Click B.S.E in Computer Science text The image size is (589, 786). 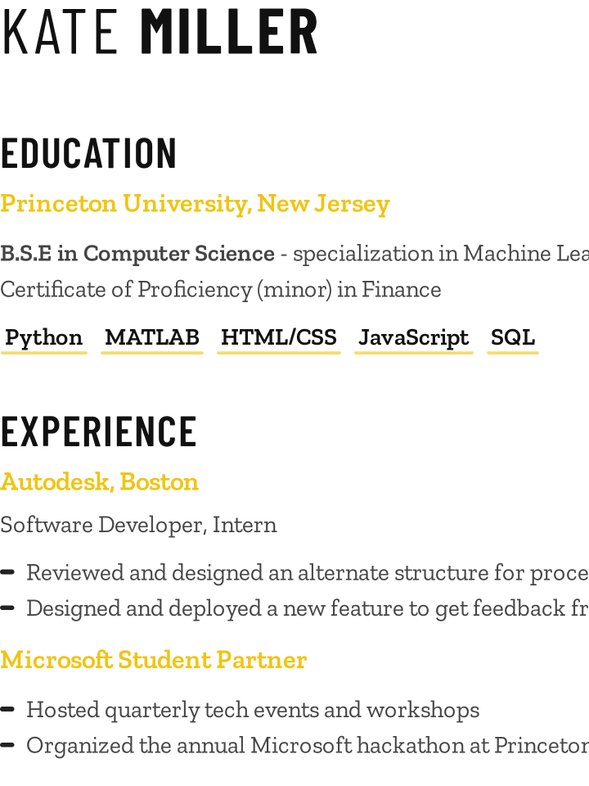(x=137, y=254)
